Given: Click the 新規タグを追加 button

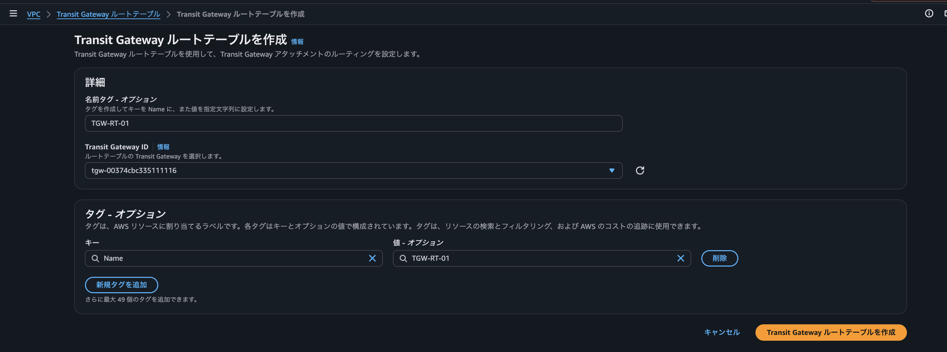Looking at the screenshot, I should point(122,285).
